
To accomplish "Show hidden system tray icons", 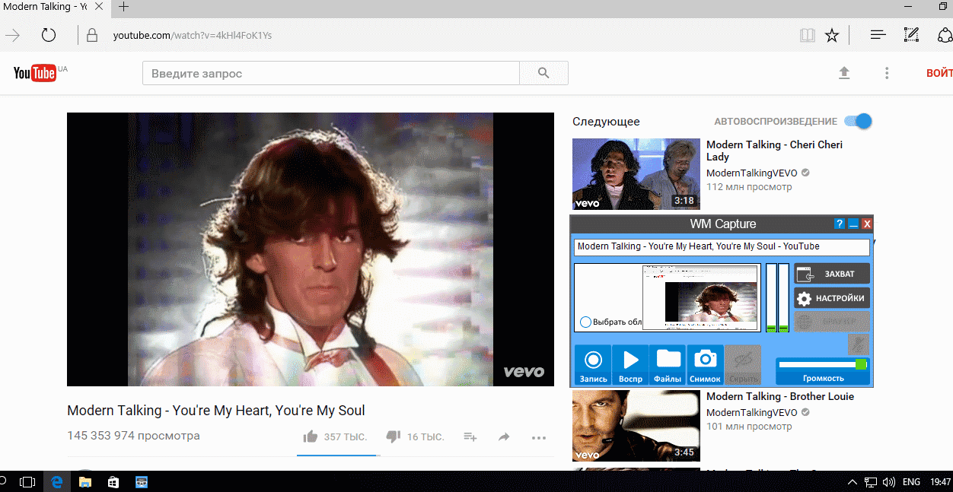I will pos(853,481).
